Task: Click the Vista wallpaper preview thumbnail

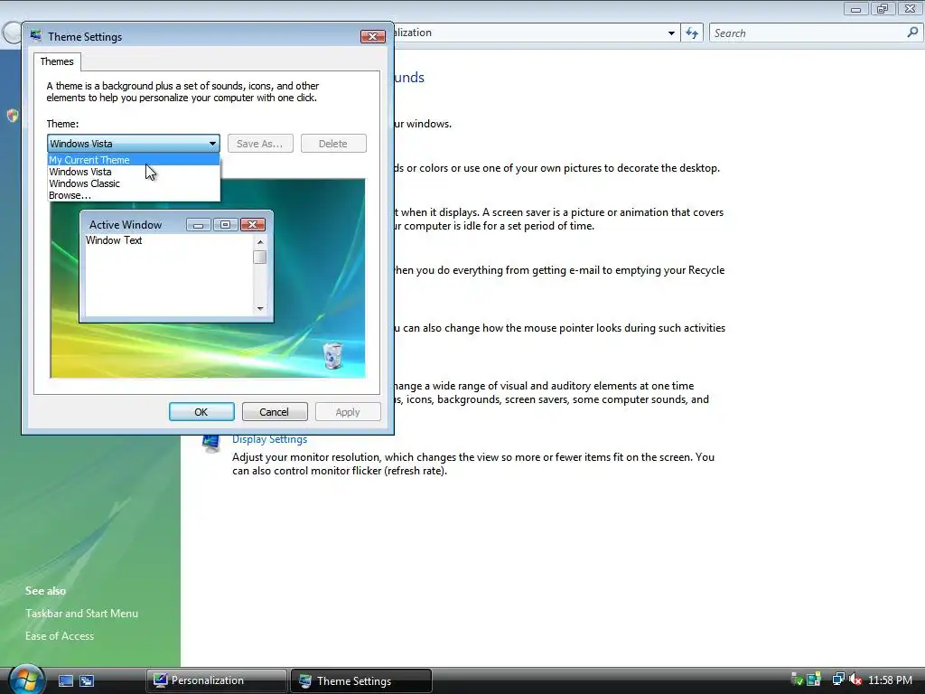Action: [208, 278]
